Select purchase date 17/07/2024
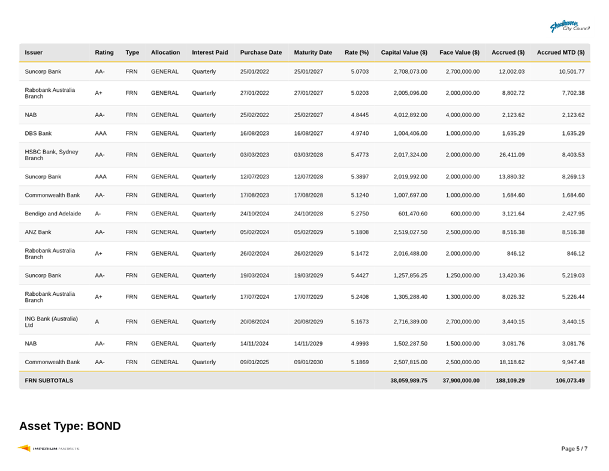 (254, 297)
